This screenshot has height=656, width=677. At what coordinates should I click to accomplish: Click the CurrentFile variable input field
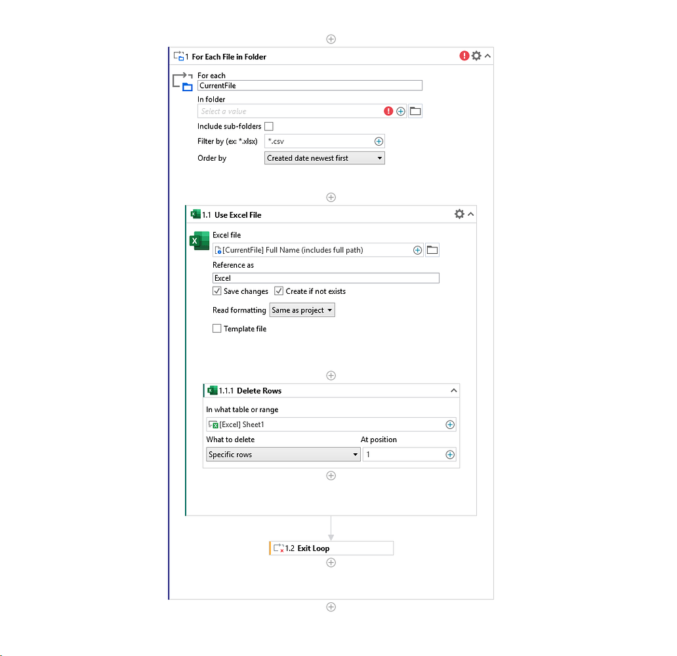point(308,85)
